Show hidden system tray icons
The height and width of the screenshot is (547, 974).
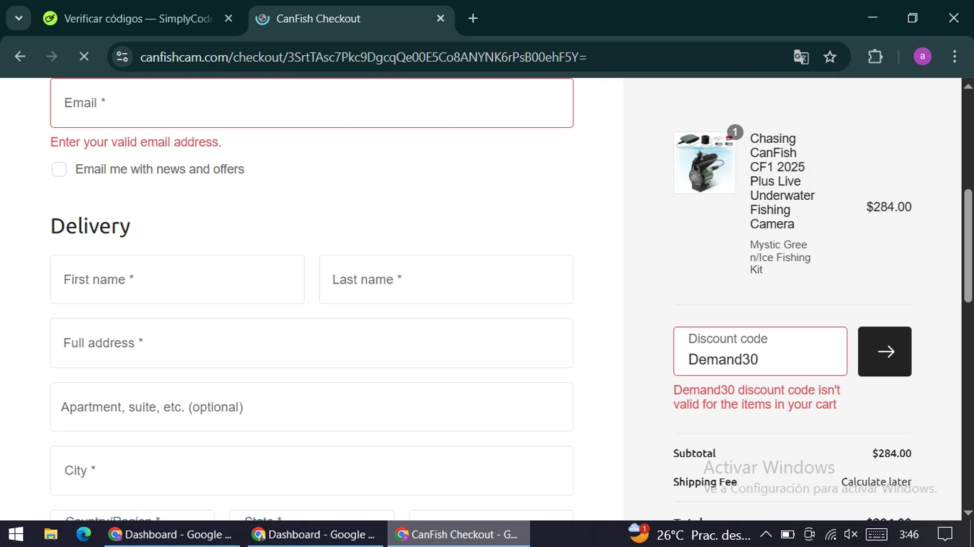coord(766,534)
